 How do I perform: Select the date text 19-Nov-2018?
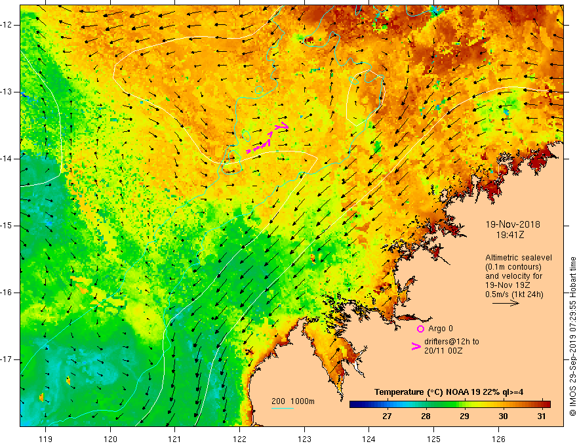click(513, 224)
